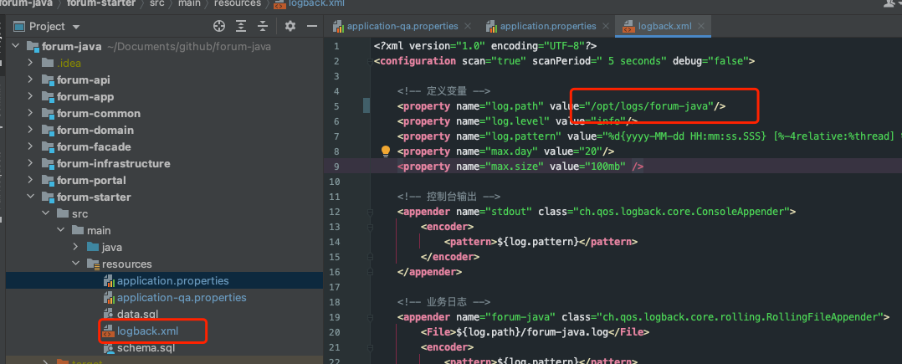The height and width of the screenshot is (364, 902).
Task: Select data.sql file in tree
Action: tap(137, 314)
